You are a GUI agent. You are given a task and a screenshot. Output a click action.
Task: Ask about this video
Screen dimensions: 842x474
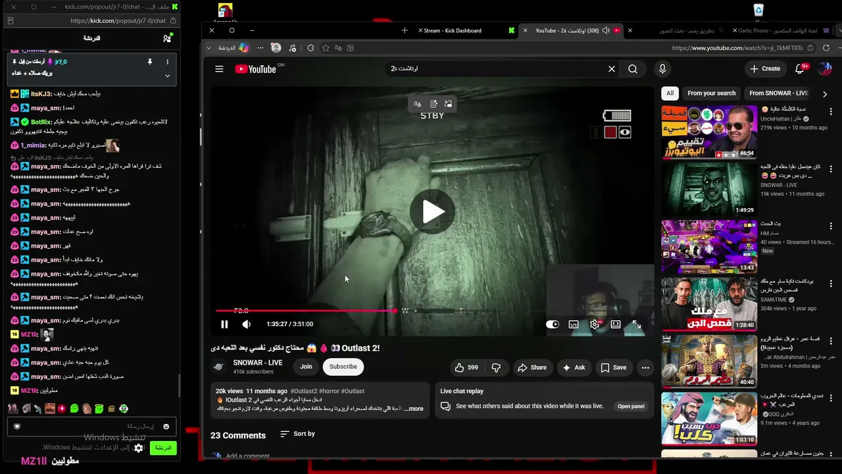click(x=574, y=367)
